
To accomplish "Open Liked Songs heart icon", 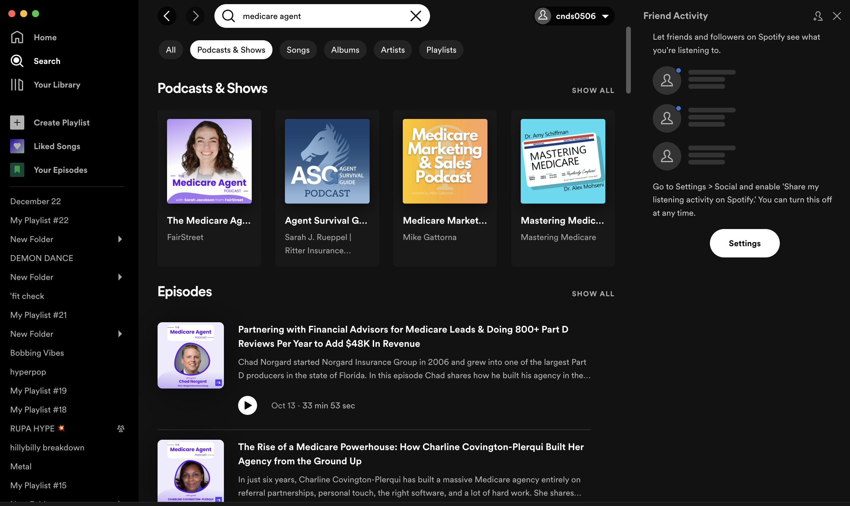I will point(17,146).
